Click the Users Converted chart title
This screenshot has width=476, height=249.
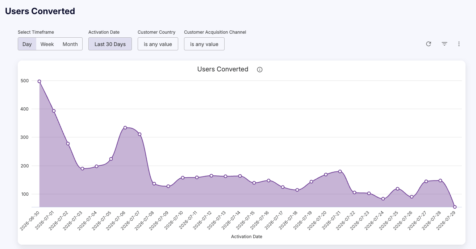pyautogui.click(x=223, y=69)
